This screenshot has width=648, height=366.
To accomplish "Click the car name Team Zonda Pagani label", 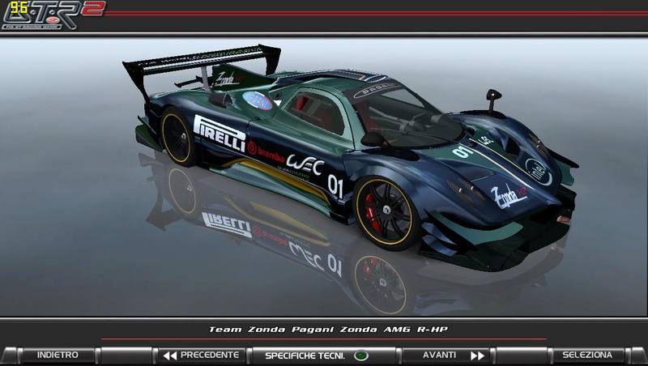I will [x=328, y=330].
